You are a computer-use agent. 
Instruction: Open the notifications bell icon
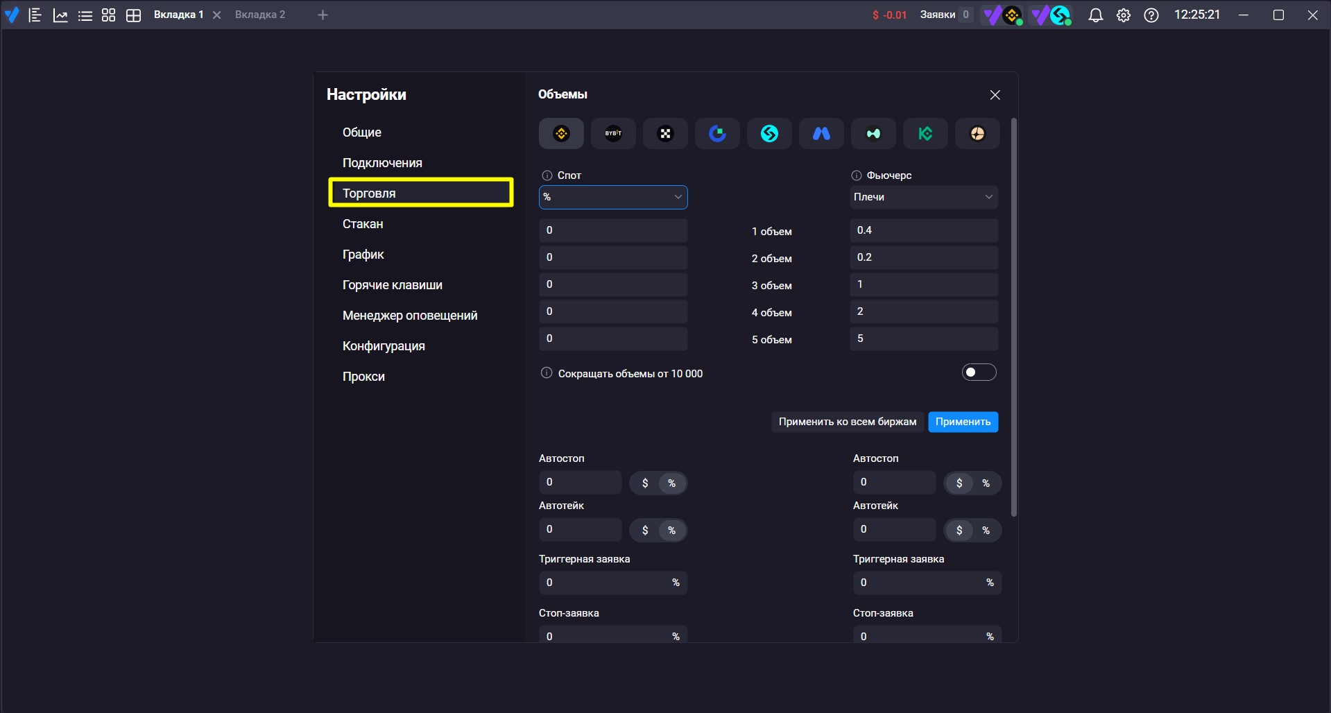[1095, 15]
